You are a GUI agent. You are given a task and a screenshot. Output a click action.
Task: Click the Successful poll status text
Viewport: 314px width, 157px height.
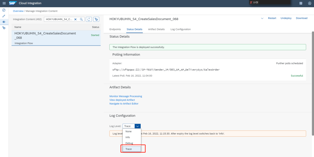point(297,76)
